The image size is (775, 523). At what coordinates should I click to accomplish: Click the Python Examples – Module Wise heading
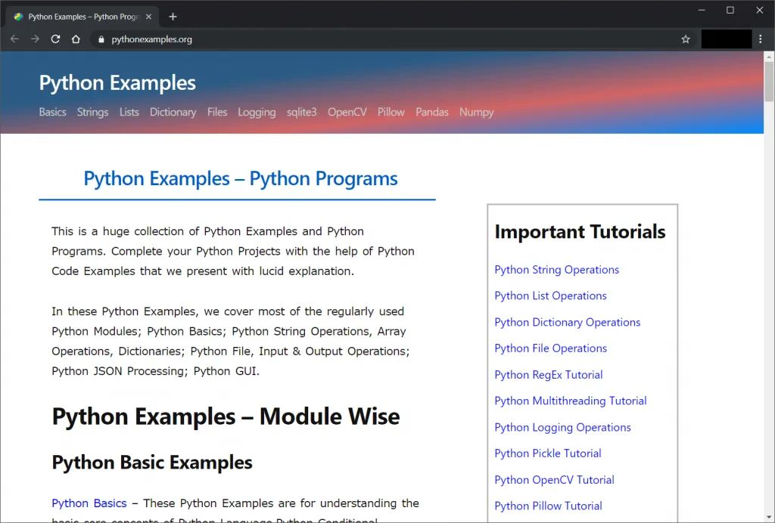[226, 417]
